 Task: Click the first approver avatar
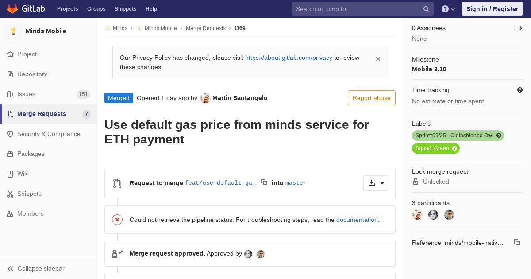click(x=248, y=254)
